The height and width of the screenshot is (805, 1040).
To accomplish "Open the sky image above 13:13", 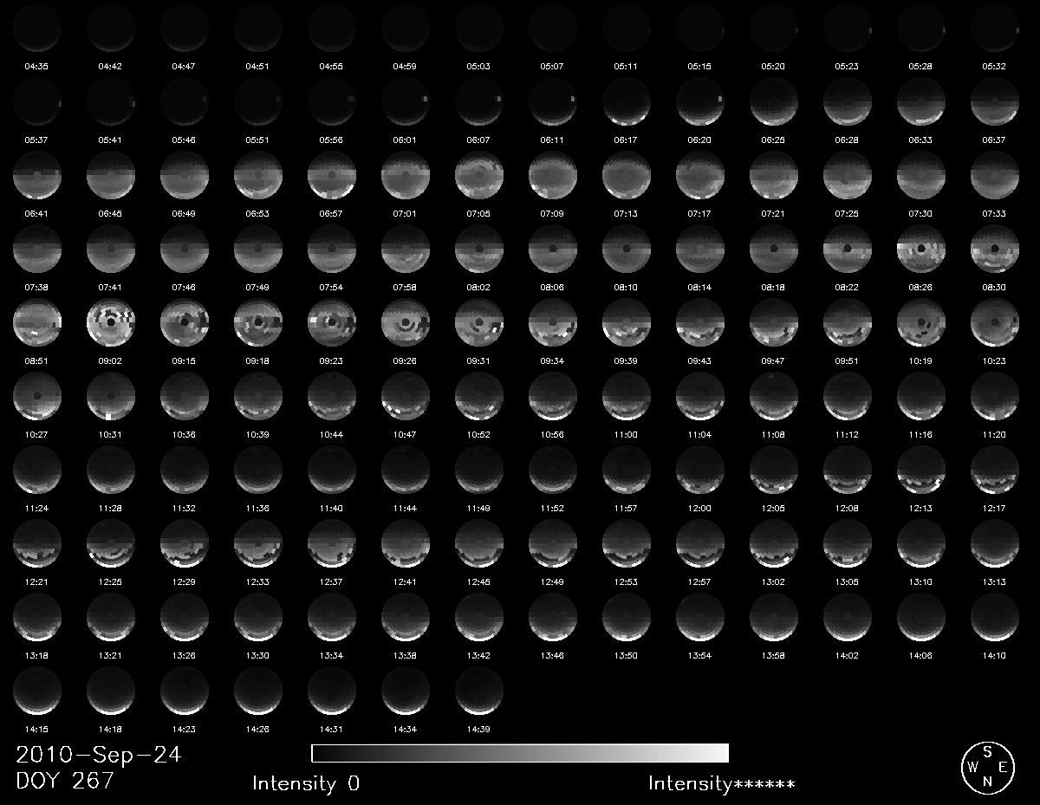I will click(995, 544).
